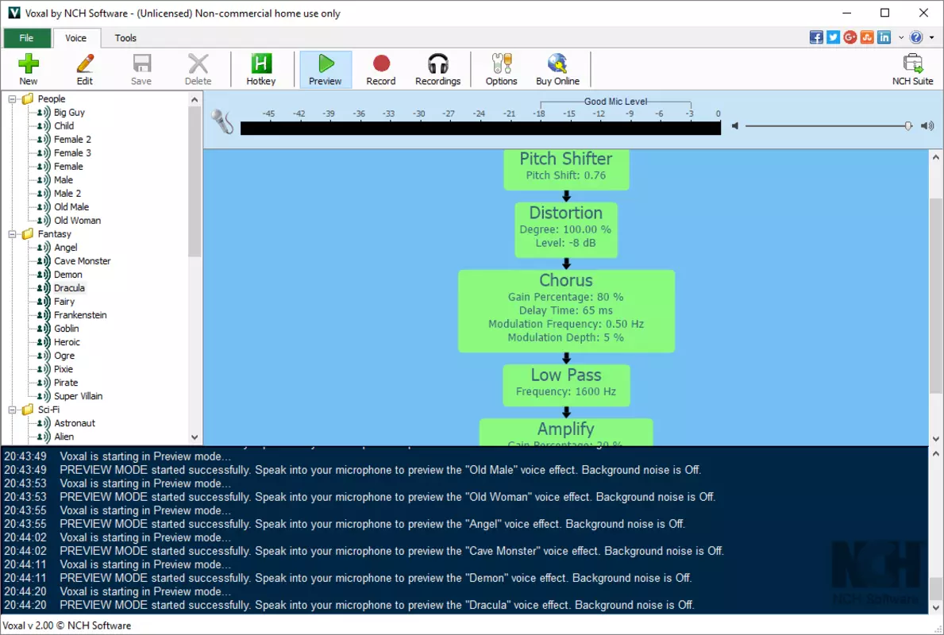944x635 pixels.
Task: Switch to the Voice tab
Action: (76, 38)
